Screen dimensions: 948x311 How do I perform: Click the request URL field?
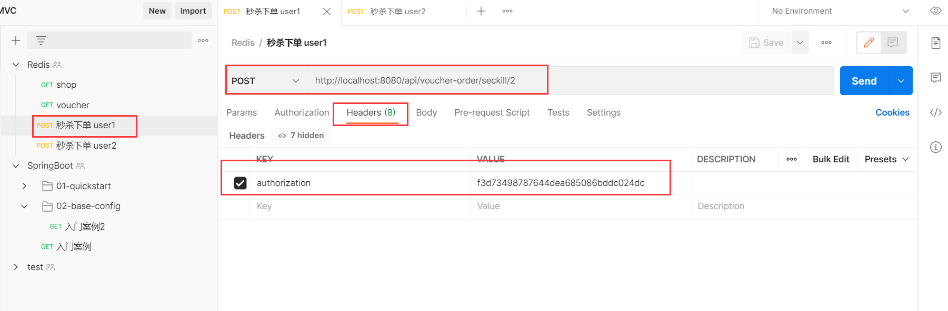coord(571,81)
